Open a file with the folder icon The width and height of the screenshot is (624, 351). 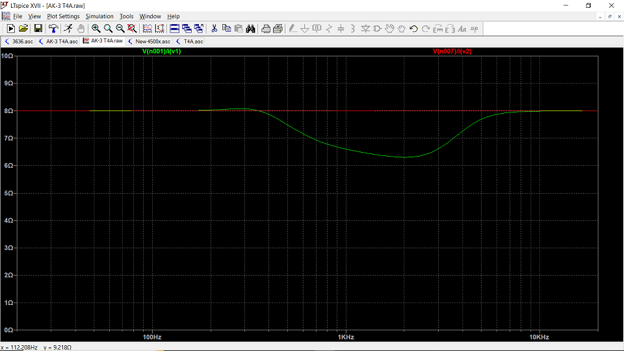(x=23, y=29)
